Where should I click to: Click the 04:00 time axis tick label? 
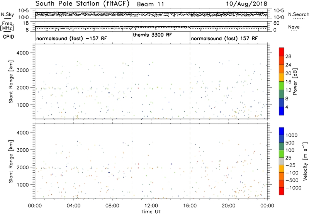(x=73, y=206)
